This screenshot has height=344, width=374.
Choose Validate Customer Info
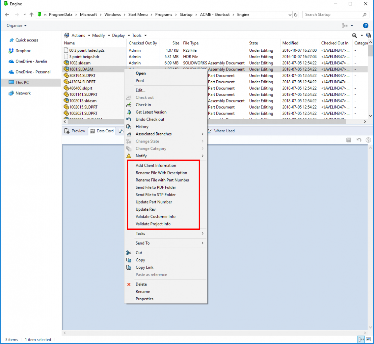tap(156, 217)
